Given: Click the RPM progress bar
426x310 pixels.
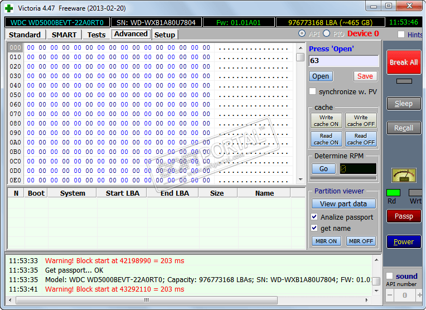Looking at the screenshot, I should click(343, 178).
